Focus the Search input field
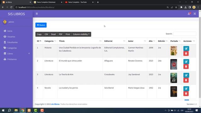This screenshot has width=201, height=113. click(x=185, y=34)
